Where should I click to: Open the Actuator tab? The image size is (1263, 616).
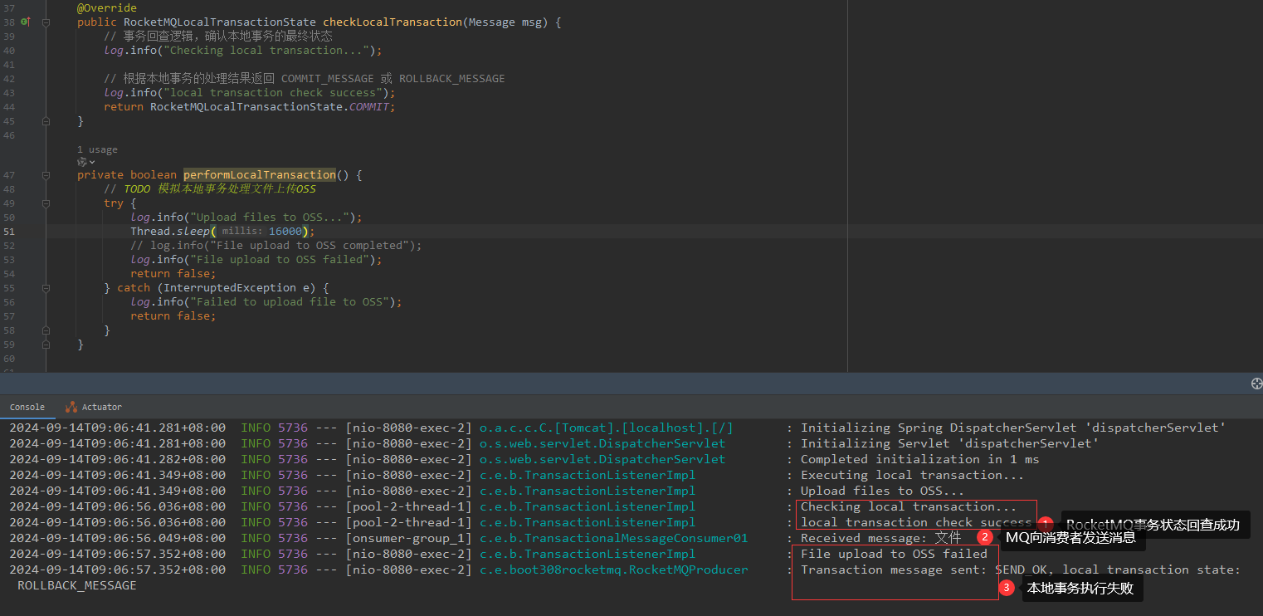(94, 407)
